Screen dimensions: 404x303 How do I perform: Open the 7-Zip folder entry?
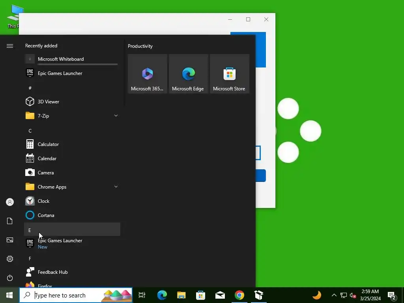tap(72, 116)
